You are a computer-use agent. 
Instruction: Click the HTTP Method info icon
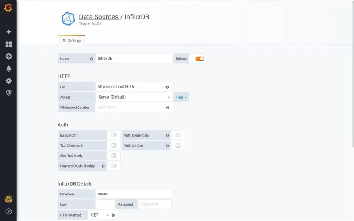[113, 215]
